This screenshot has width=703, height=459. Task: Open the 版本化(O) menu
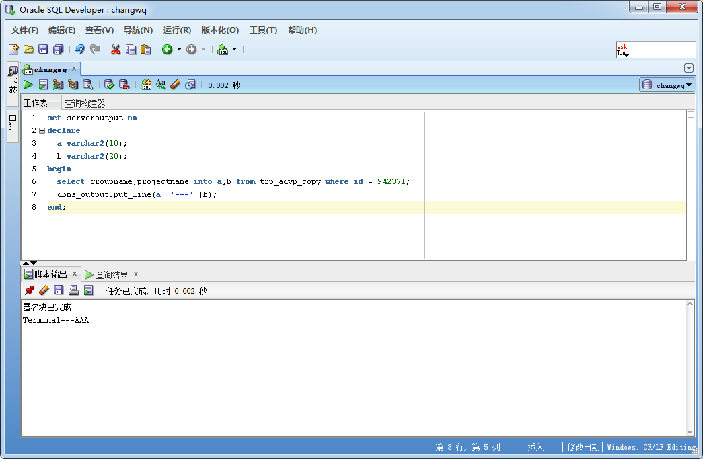220,30
